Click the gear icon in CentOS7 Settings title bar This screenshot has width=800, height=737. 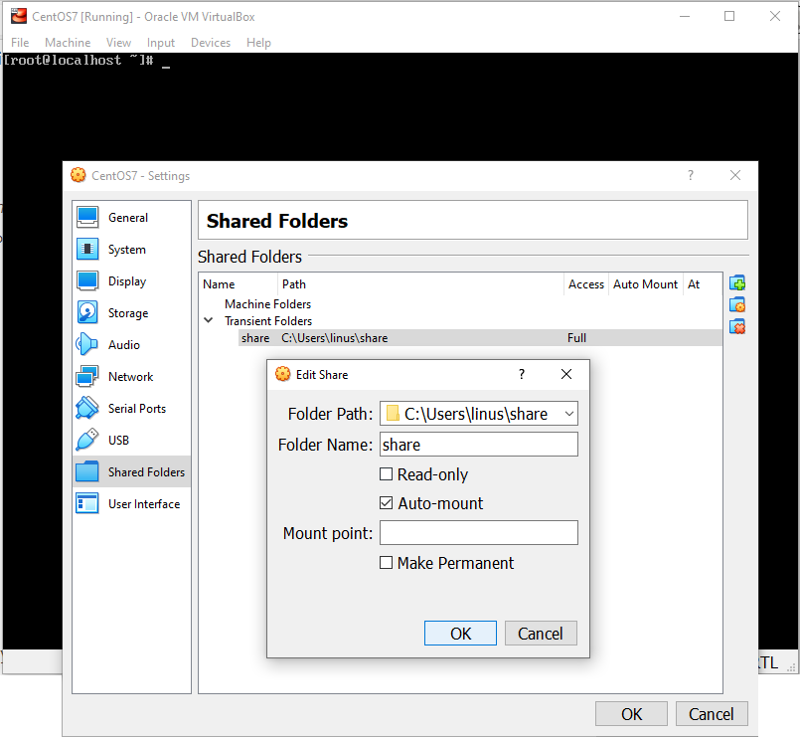[79, 175]
